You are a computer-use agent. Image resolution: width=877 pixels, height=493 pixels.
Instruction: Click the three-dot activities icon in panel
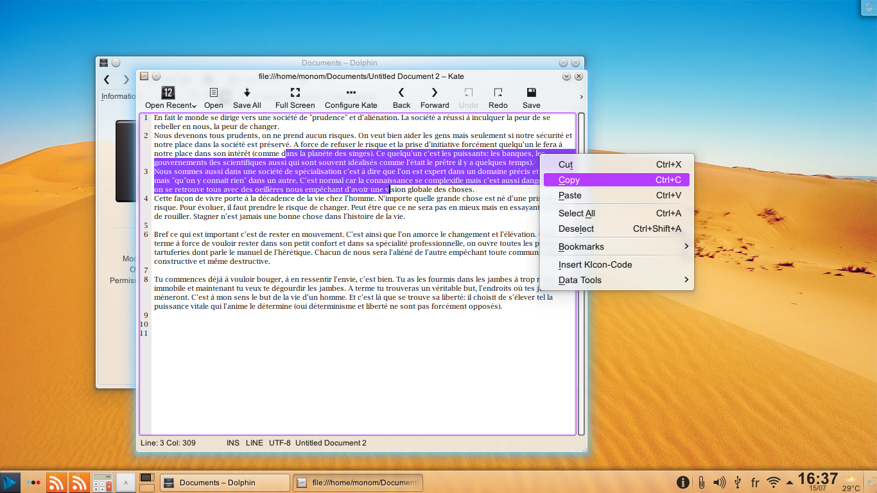click(x=33, y=482)
